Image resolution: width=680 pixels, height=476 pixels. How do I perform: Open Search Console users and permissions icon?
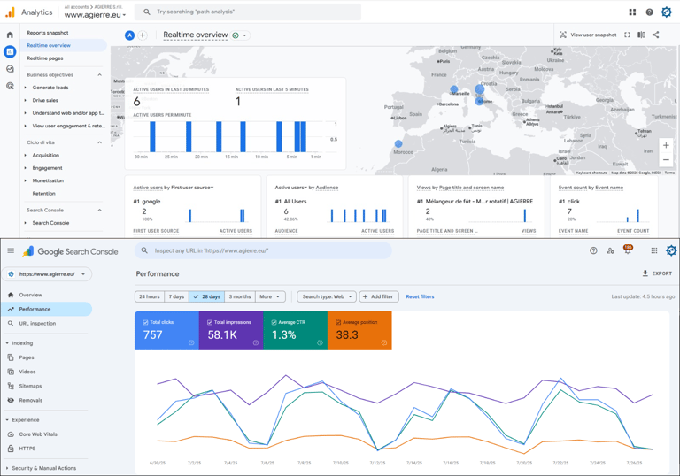[x=611, y=250]
